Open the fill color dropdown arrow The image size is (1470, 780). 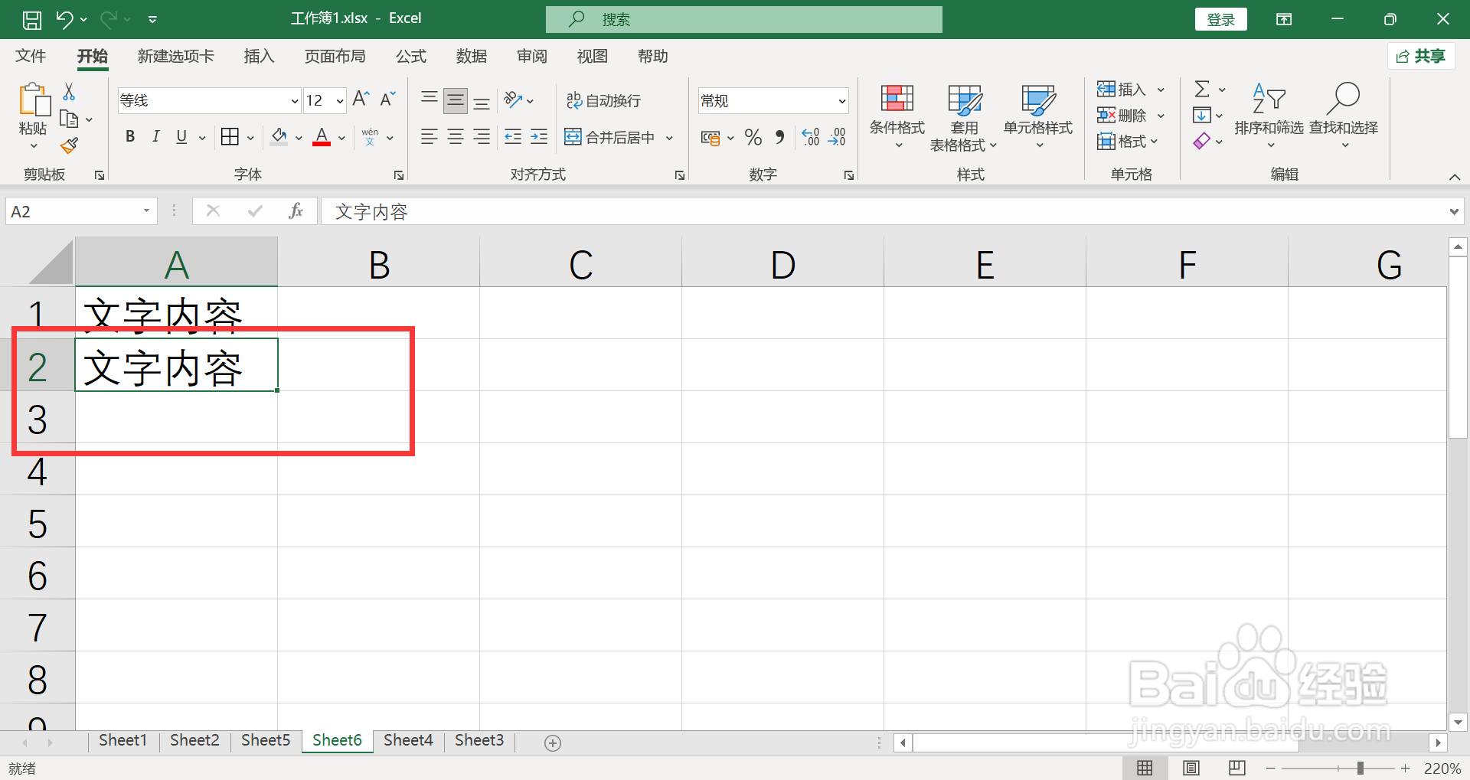point(299,138)
